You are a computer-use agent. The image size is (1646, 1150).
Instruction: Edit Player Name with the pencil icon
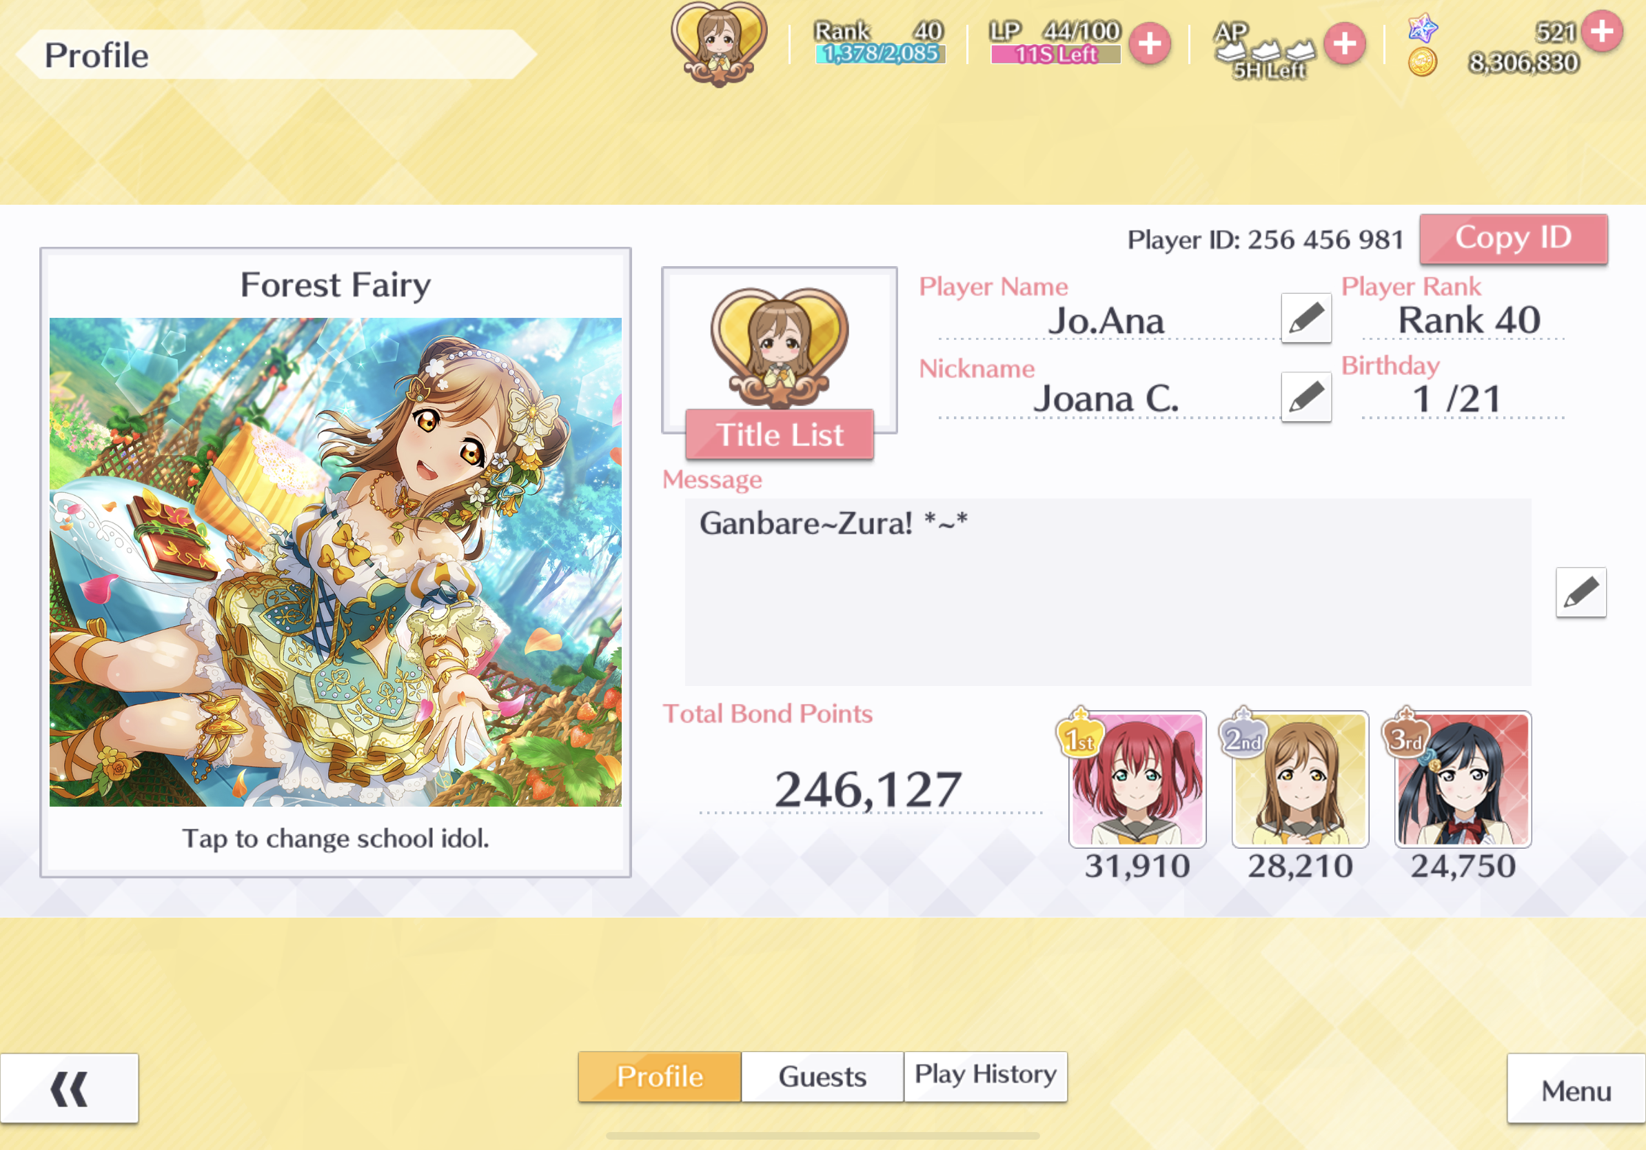pyautogui.click(x=1306, y=319)
